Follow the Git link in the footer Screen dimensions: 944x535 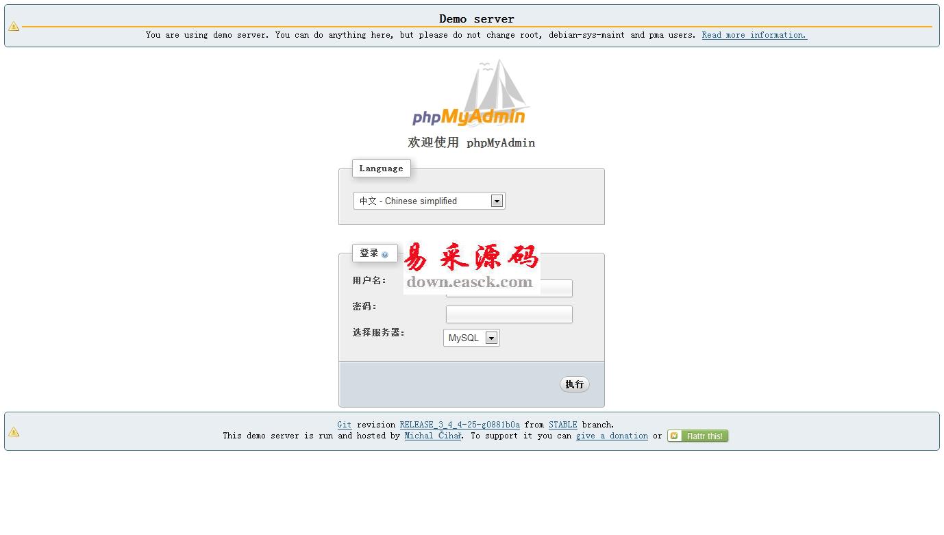pyautogui.click(x=344, y=425)
